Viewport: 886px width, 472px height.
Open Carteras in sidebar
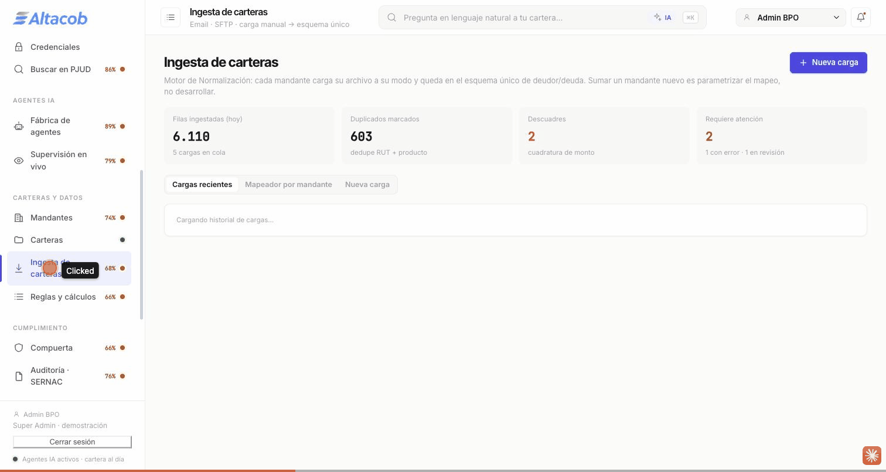(69, 240)
